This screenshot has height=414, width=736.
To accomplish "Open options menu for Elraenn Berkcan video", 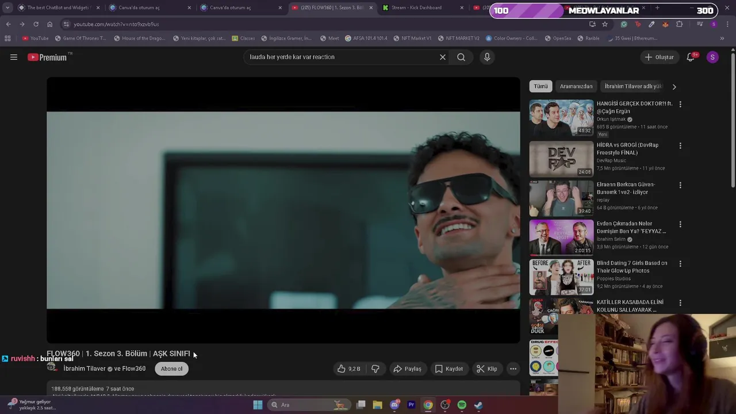I will (x=680, y=185).
